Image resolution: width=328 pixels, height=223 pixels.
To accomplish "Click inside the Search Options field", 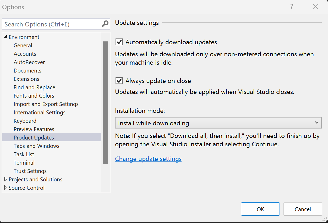I will point(52,24).
